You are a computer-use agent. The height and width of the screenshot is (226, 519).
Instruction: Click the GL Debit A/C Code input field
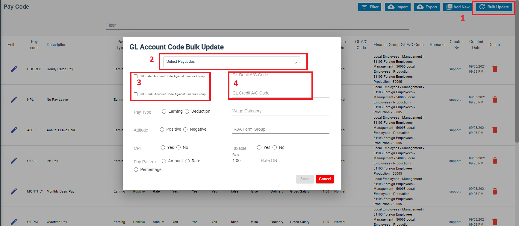click(280, 75)
